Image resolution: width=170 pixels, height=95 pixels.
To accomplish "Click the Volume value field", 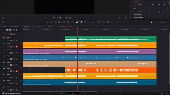I will [159, 5].
